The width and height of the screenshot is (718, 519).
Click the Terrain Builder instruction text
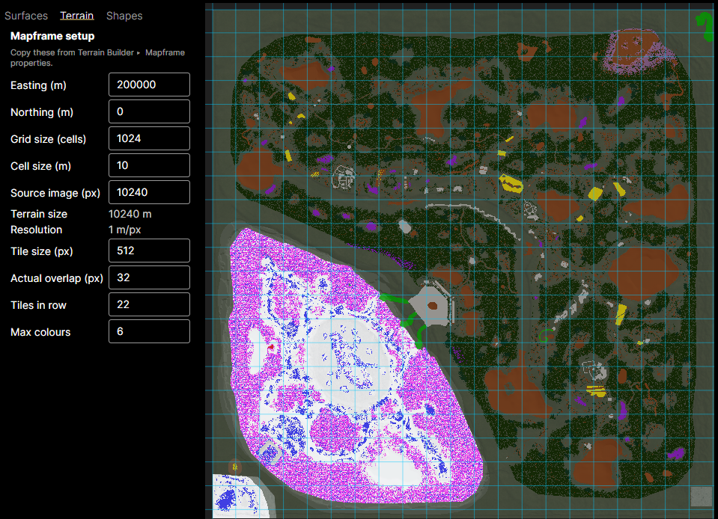click(x=97, y=58)
